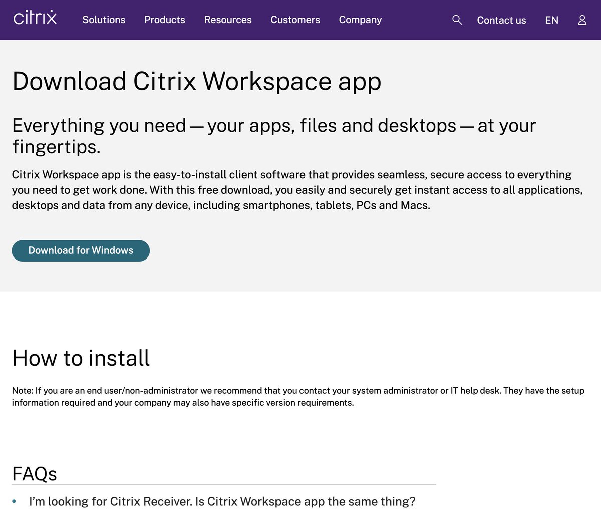Viewport: 601px width, 517px height.
Task: Click the FAQs heading
Action: point(35,474)
